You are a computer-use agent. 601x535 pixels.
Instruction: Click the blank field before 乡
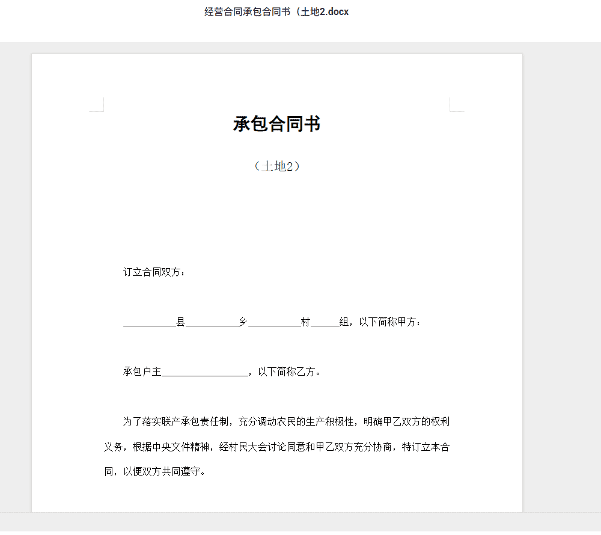click(x=212, y=322)
